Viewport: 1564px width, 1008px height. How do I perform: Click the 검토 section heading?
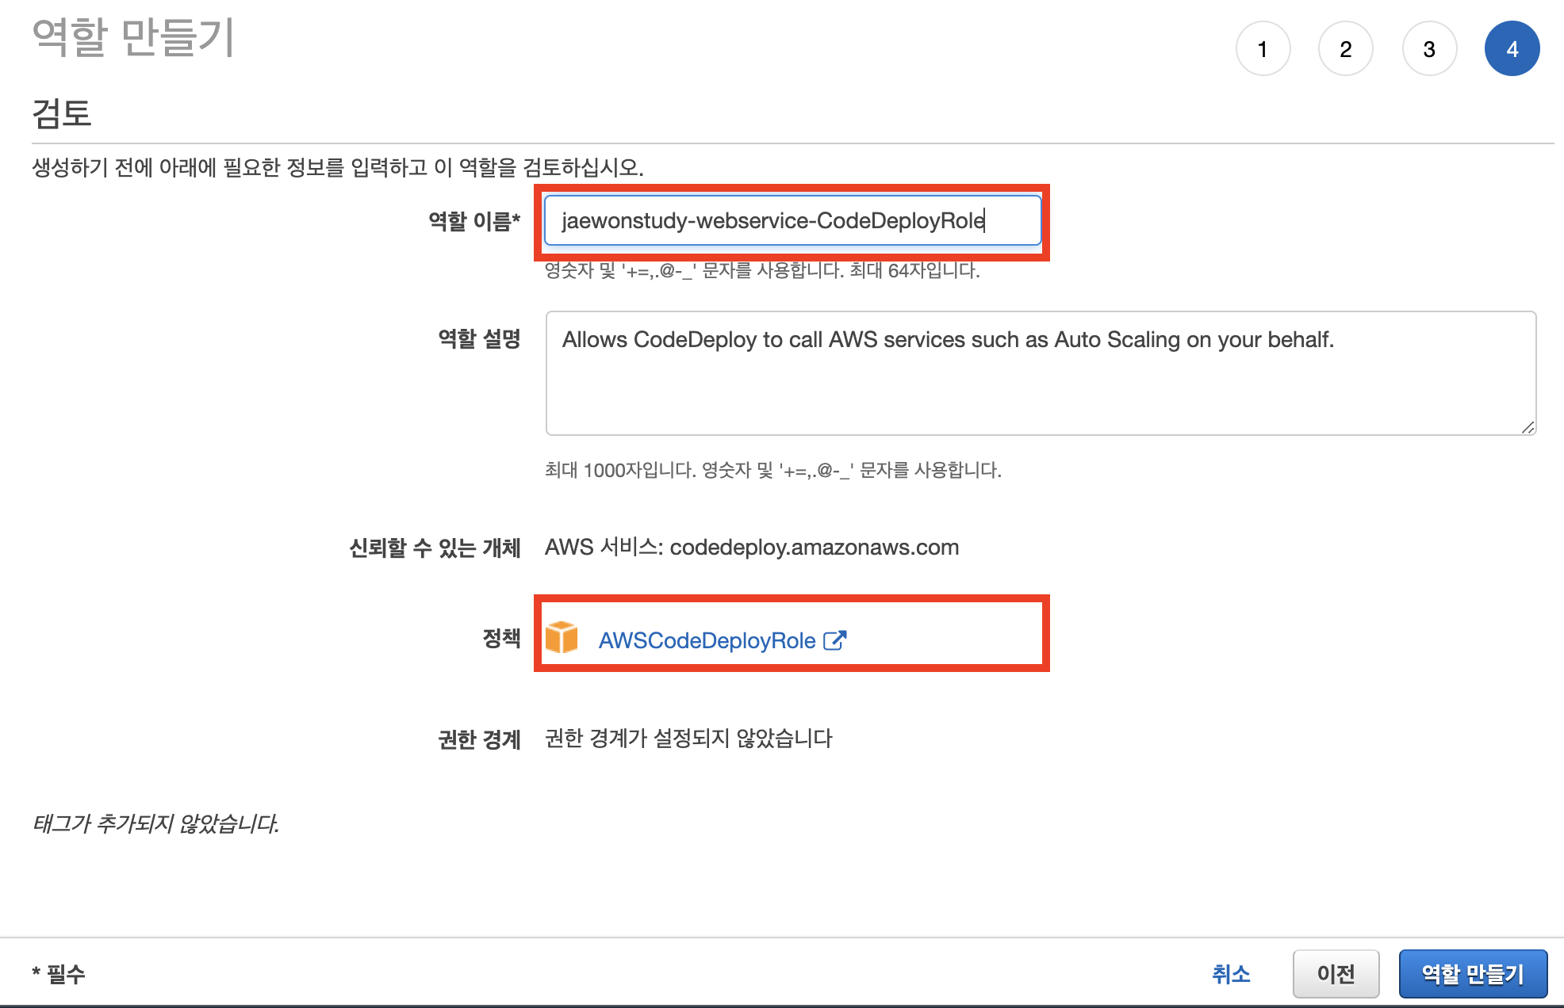pyautogui.click(x=62, y=113)
